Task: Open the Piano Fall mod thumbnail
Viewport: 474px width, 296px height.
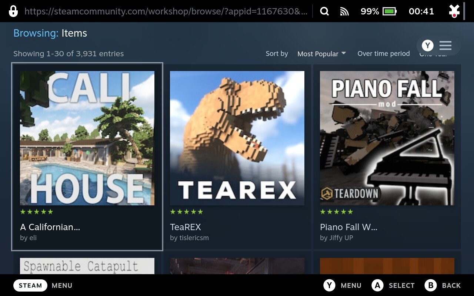Action: (x=387, y=138)
